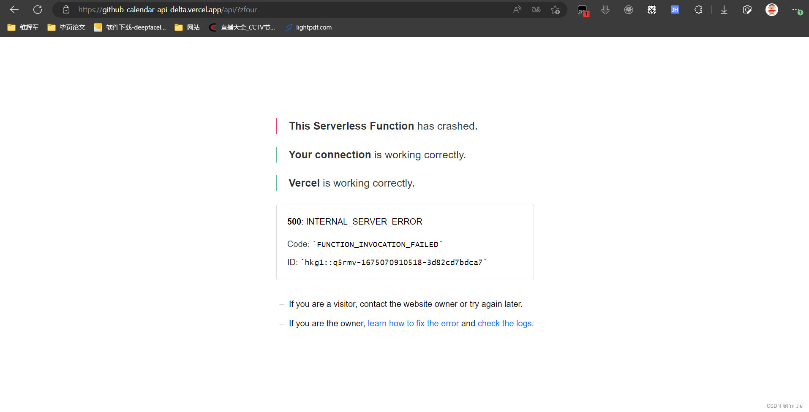Viewport: 809px width, 412px height.
Task: Reload the crashed page
Action: point(38,9)
